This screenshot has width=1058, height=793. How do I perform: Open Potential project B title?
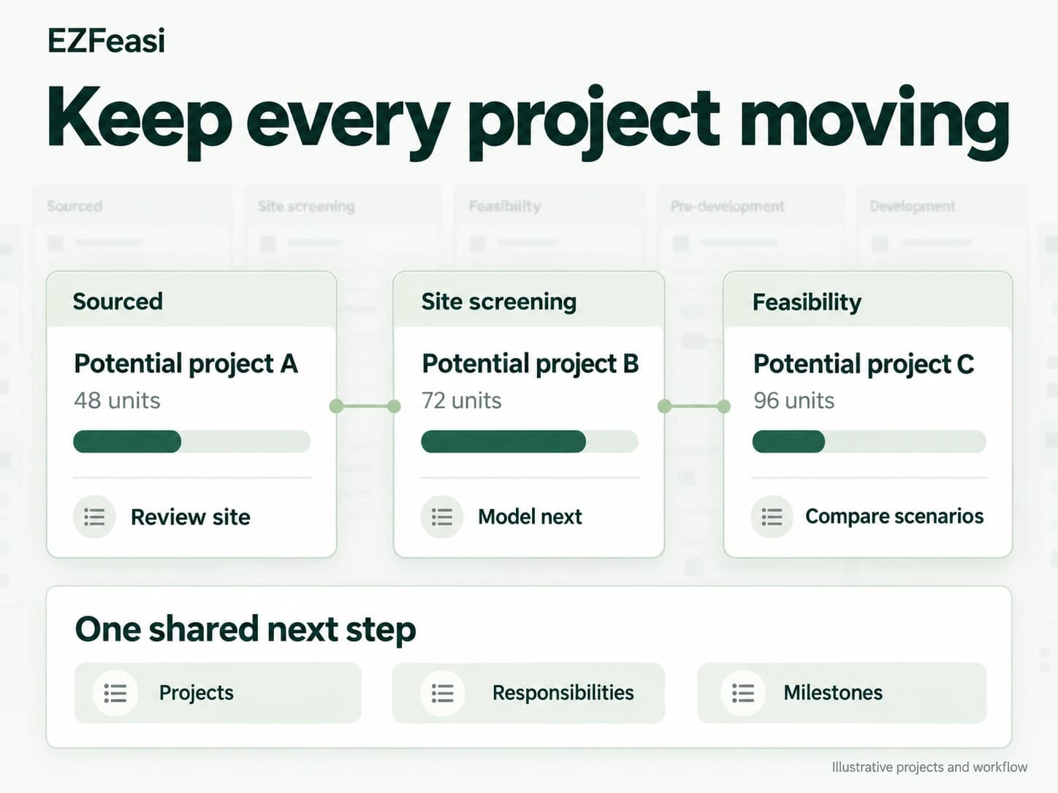tap(530, 364)
